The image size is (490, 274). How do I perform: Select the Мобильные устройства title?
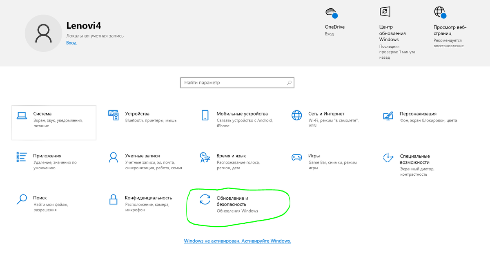click(x=242, y=114)
